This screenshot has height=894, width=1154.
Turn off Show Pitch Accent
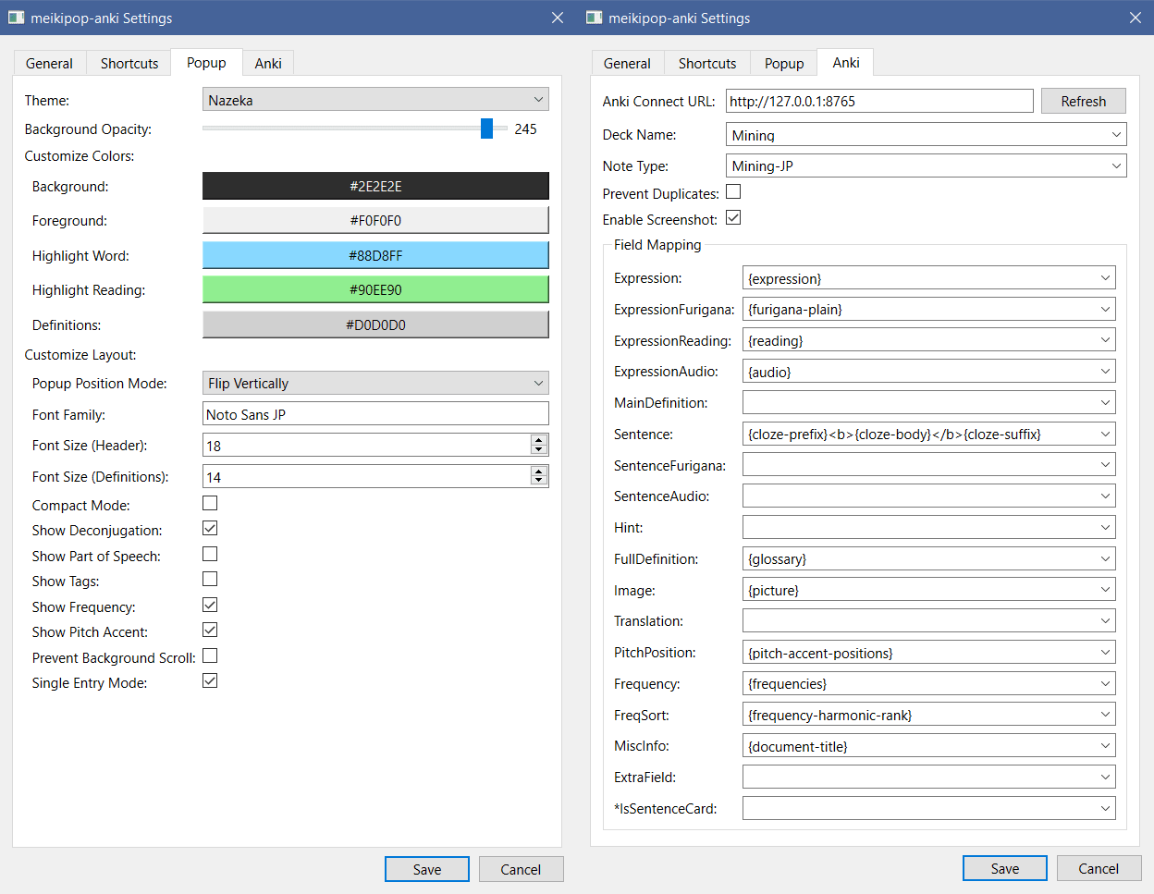(x=210, y=631)
